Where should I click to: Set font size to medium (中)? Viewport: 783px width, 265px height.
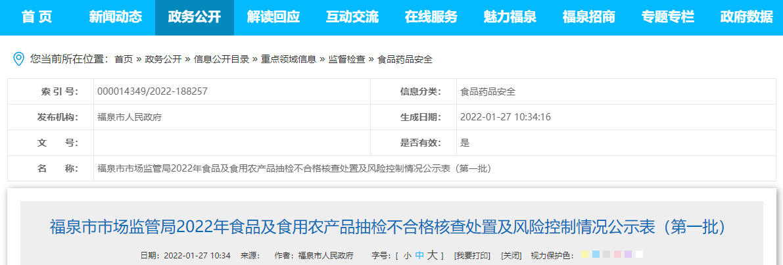(419, 256)
